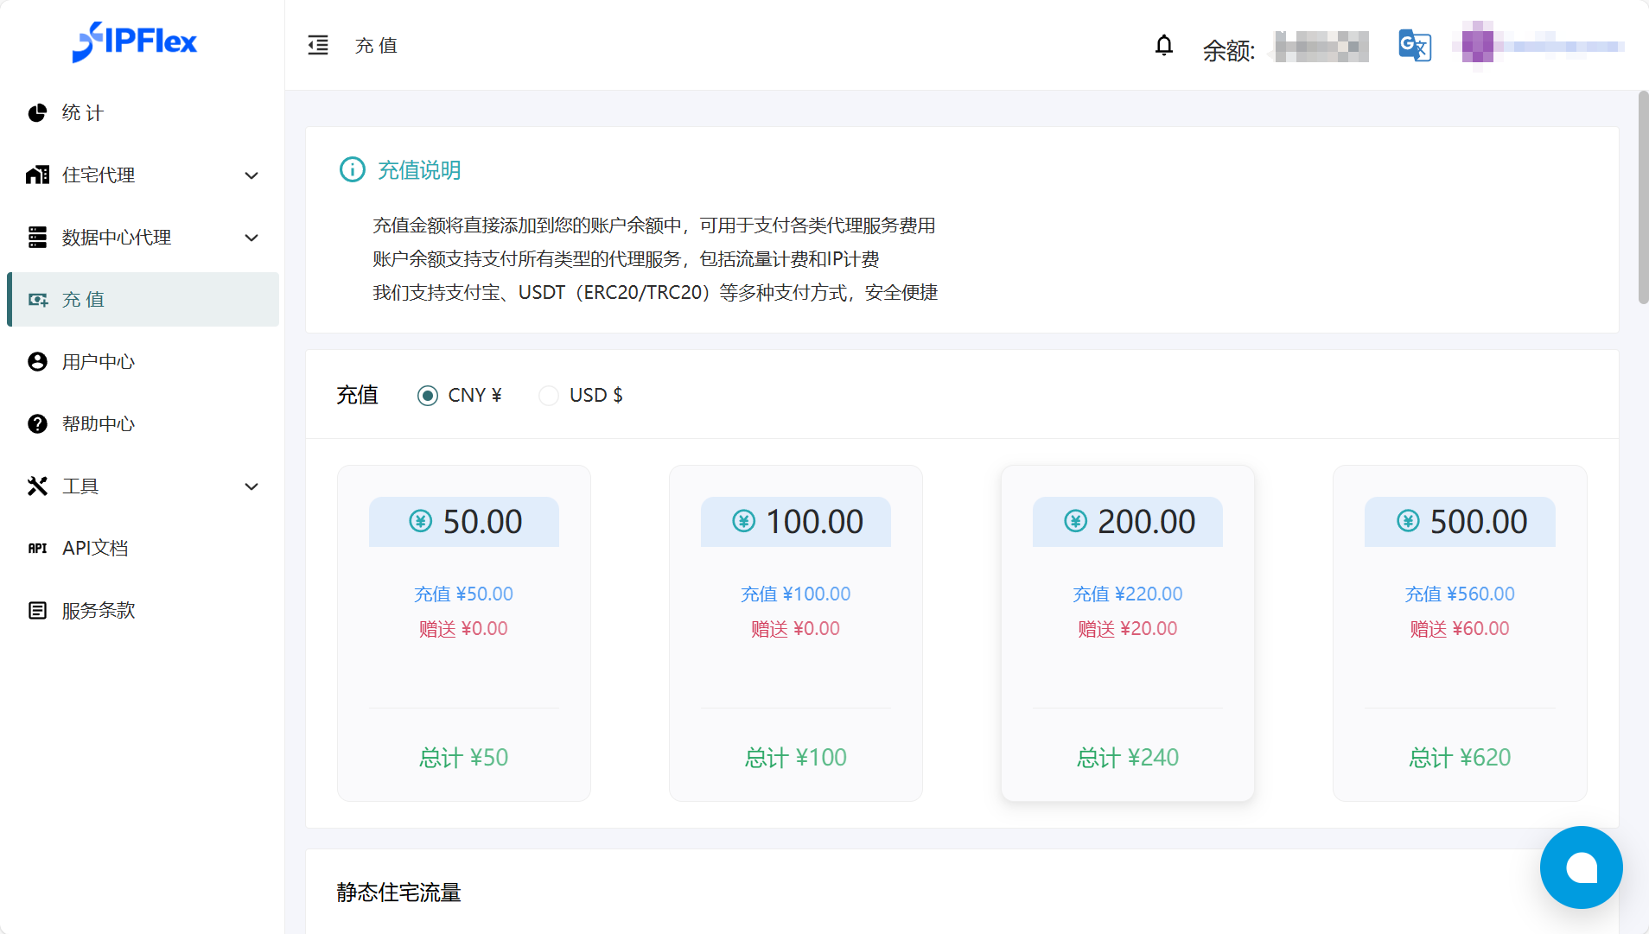The width and height of the screenshot is (1649, 934).
Task: Choose the 50.00 recharge package
Action: [464, 632]
